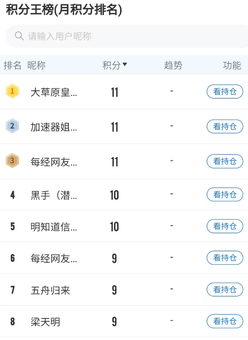Open 看持仓 for 黑手（潜...
This screenshot has height=340, width=248.
coord(225,194)
